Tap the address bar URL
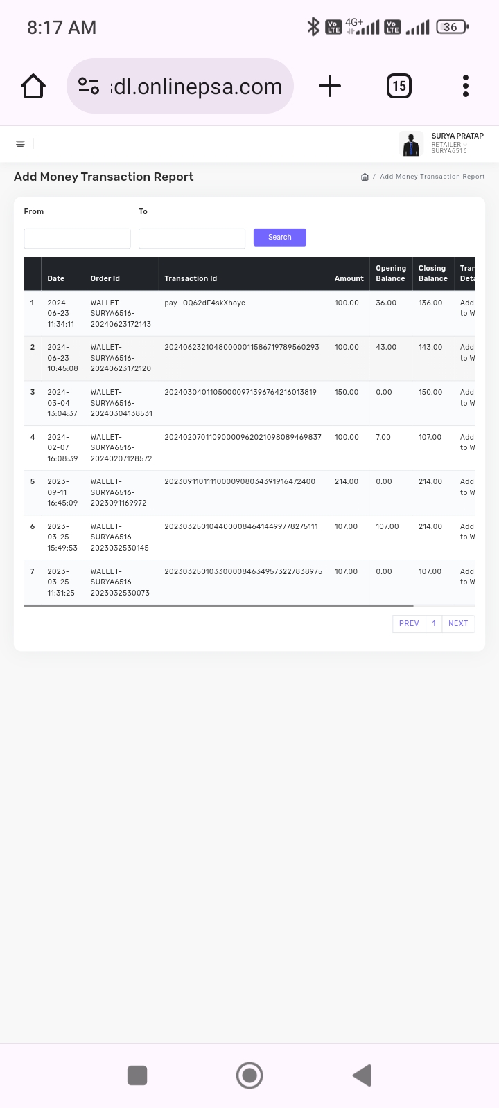This screenshot has height=1108, width=499. 196,87
